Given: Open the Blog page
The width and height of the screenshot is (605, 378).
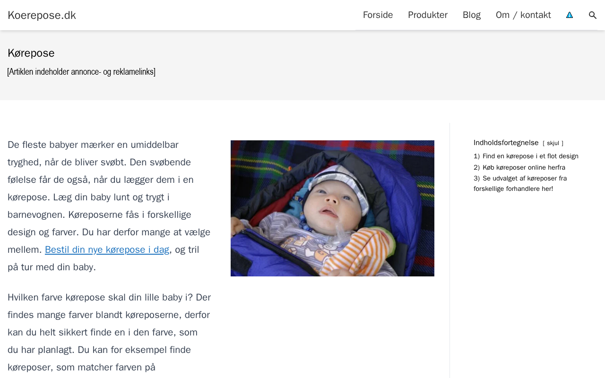Looking at the screenshot, I should click(x=472, y=15).
